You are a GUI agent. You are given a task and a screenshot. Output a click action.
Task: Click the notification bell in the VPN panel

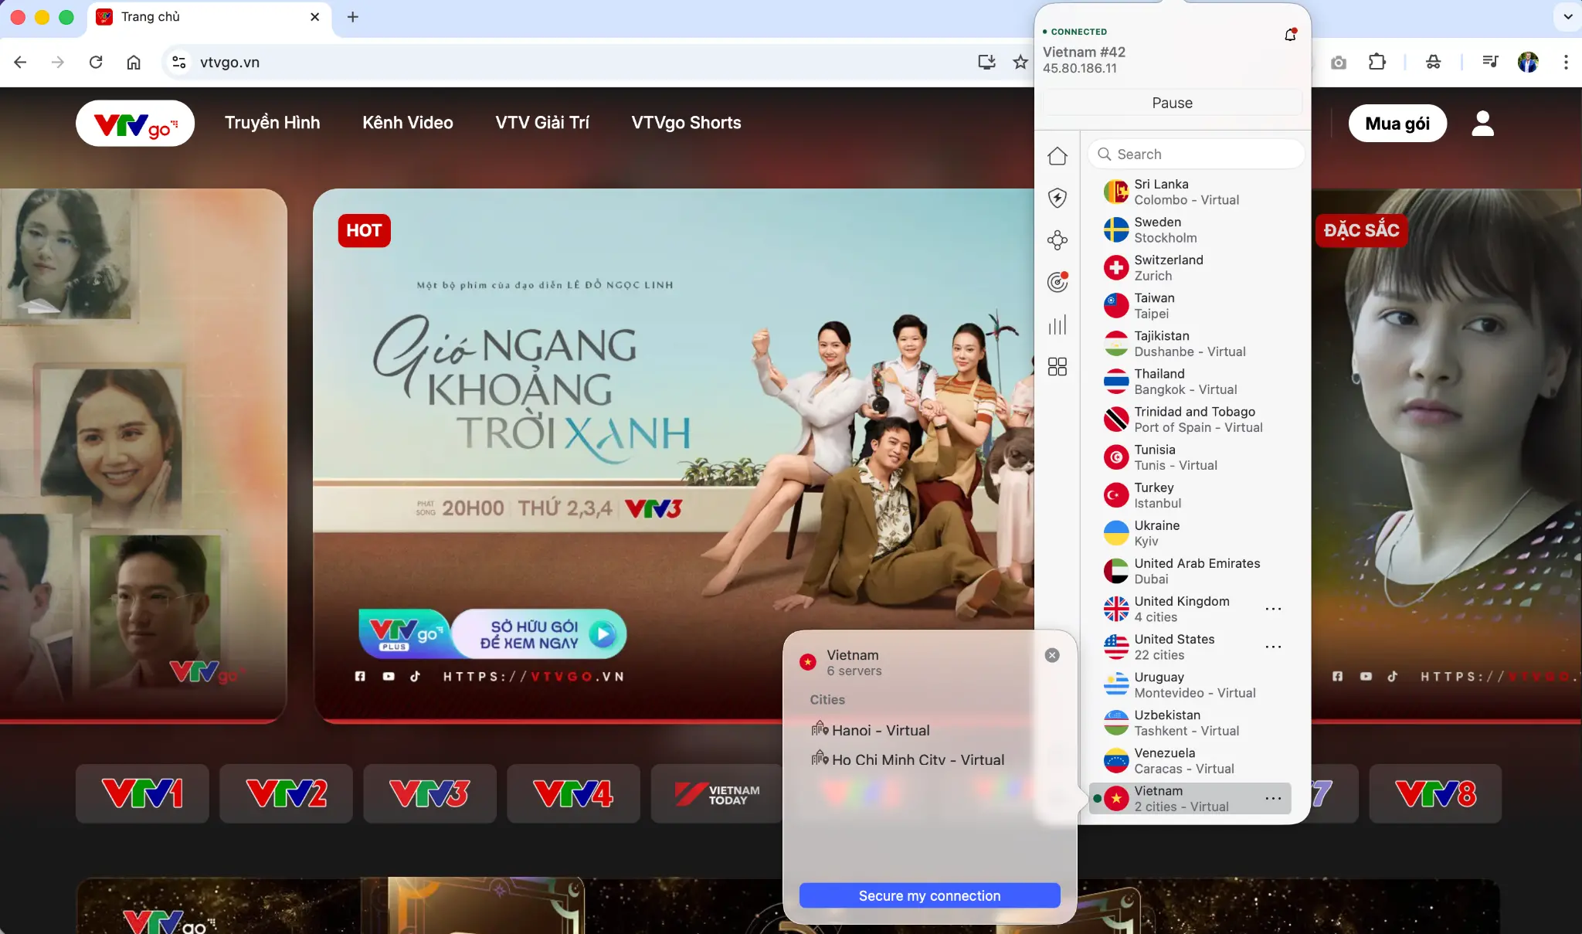pyautogui.click(x=1288, y=34)
